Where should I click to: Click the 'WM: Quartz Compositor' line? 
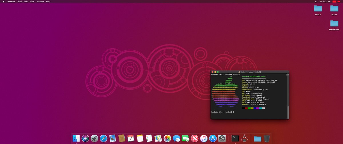click(x=252, y=93)
